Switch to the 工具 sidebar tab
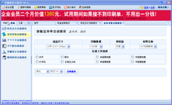 [x=20, y=23]
